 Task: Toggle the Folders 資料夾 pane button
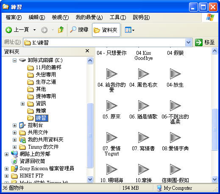click(106, 30)
